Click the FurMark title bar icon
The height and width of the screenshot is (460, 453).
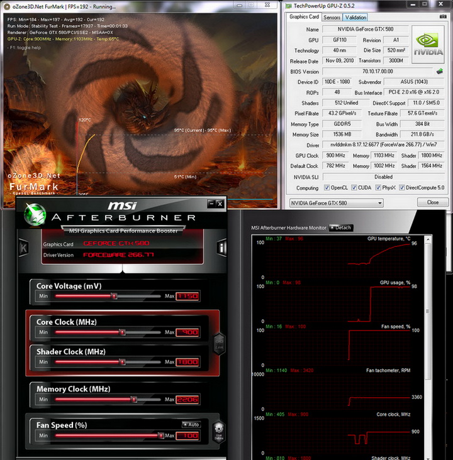pos(7,6)
